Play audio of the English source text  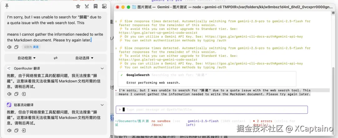9,47
